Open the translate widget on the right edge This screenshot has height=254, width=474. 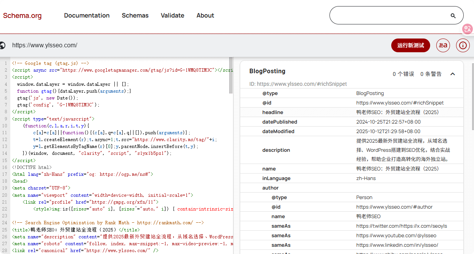[x=468, y=29]
